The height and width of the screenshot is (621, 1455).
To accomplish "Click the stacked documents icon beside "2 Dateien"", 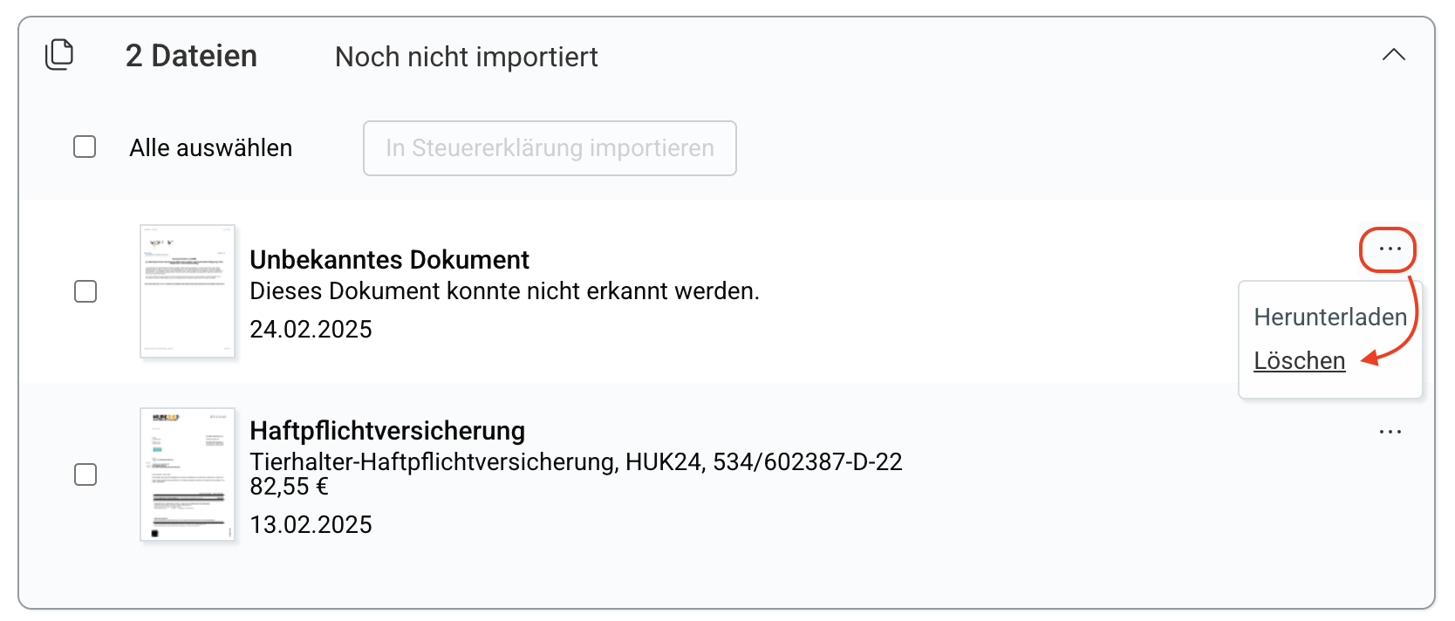I will [x=59, y=55].
